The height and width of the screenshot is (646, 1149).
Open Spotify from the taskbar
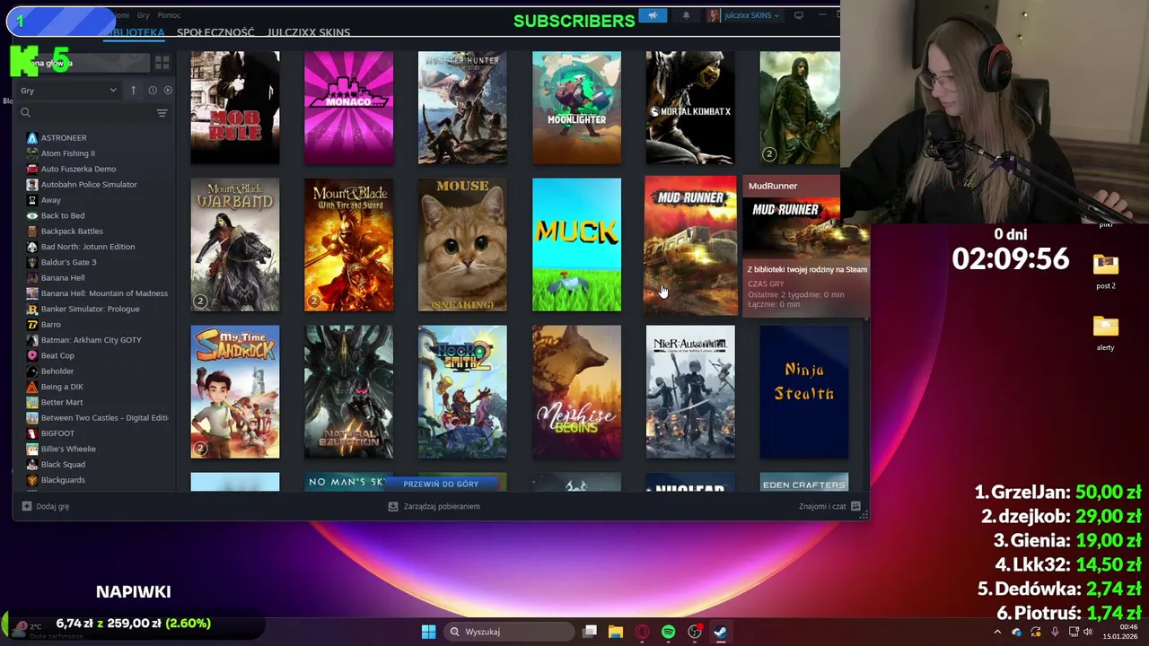pyautogui.click(x=668, y=632)
